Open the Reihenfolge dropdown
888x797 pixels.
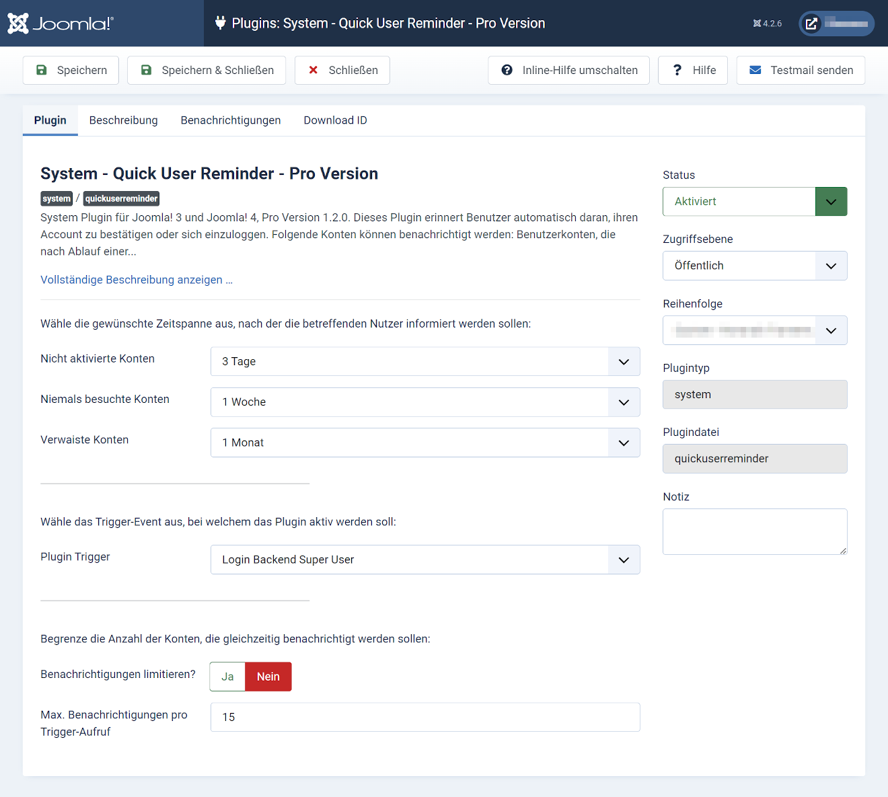coord(755,330)
